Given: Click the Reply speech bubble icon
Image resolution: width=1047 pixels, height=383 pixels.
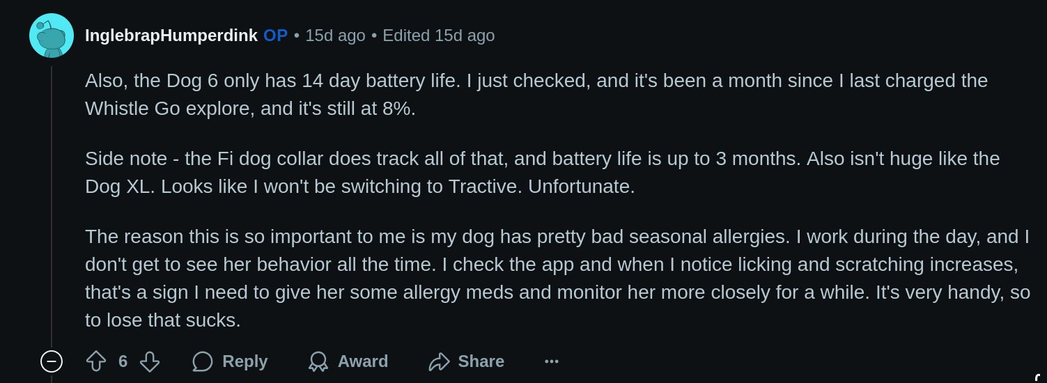Looking at the screenshot, I should 203,361.
